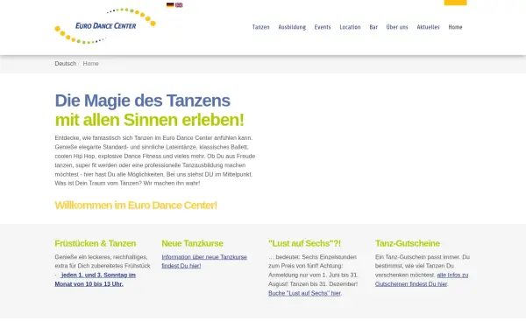Viewport: 526px width, 328px height.
Task: Click the yellow button at top right
Action: (x=455, y=3)
